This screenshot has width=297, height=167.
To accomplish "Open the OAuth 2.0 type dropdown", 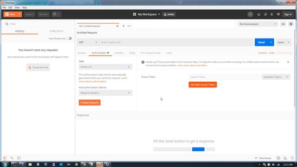I will tap(105, 67).
